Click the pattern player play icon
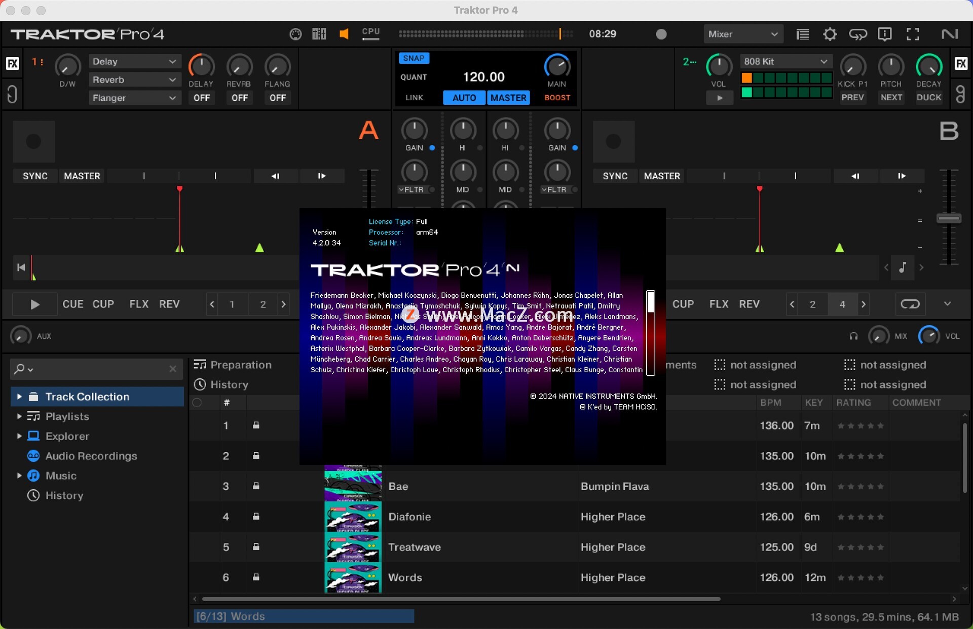 (720, 98)
